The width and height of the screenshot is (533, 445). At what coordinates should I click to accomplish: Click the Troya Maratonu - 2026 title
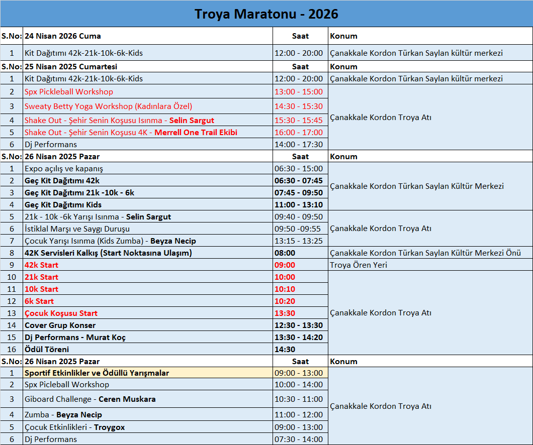pyautogui.click(x=267, y=14)
